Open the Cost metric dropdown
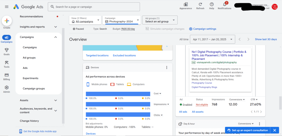The height and width of the screenshot is (136, 282). (158, 93)
